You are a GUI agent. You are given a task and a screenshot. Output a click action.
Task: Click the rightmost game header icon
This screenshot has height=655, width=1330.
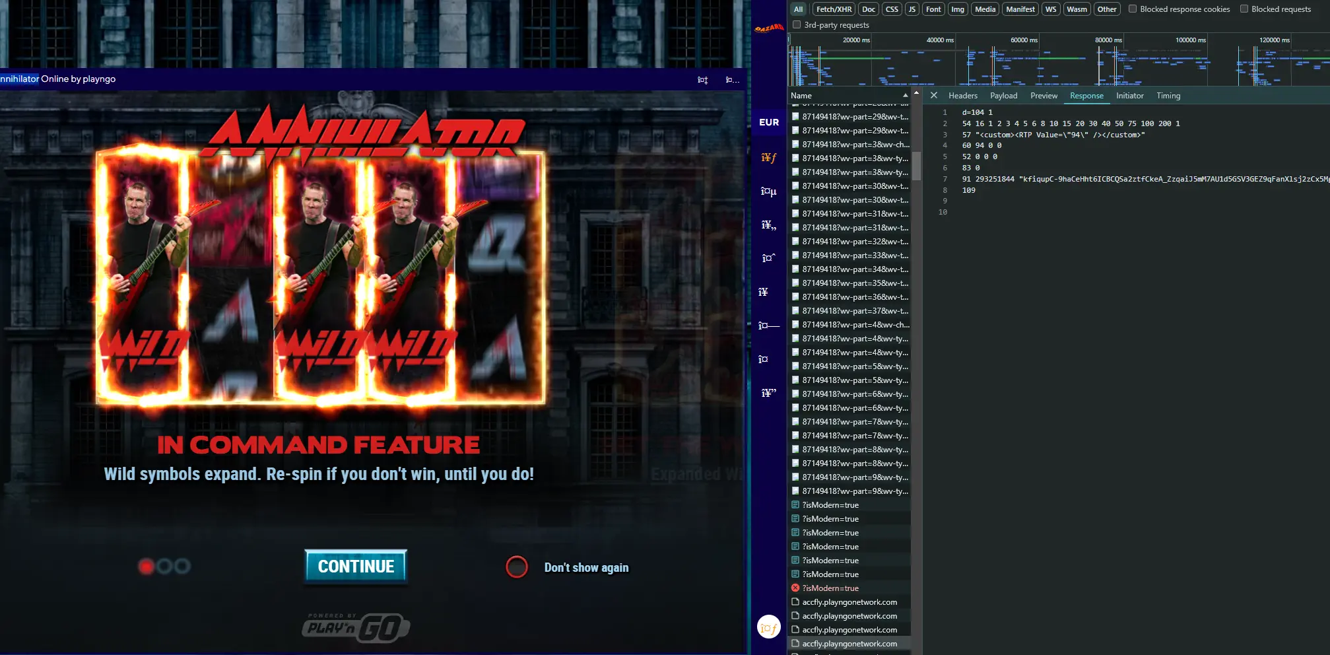(x=732, y=79)
